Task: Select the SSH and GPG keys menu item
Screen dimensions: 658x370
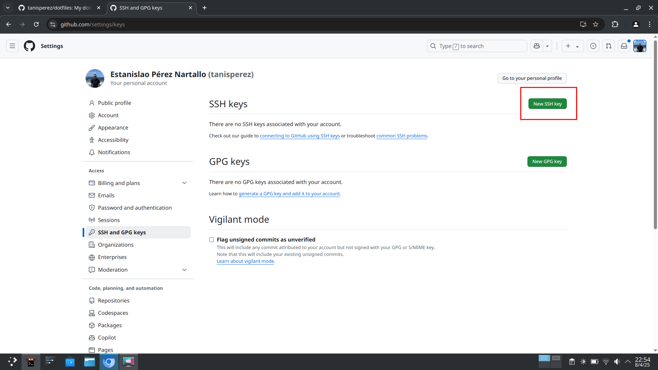Action: 121,232
